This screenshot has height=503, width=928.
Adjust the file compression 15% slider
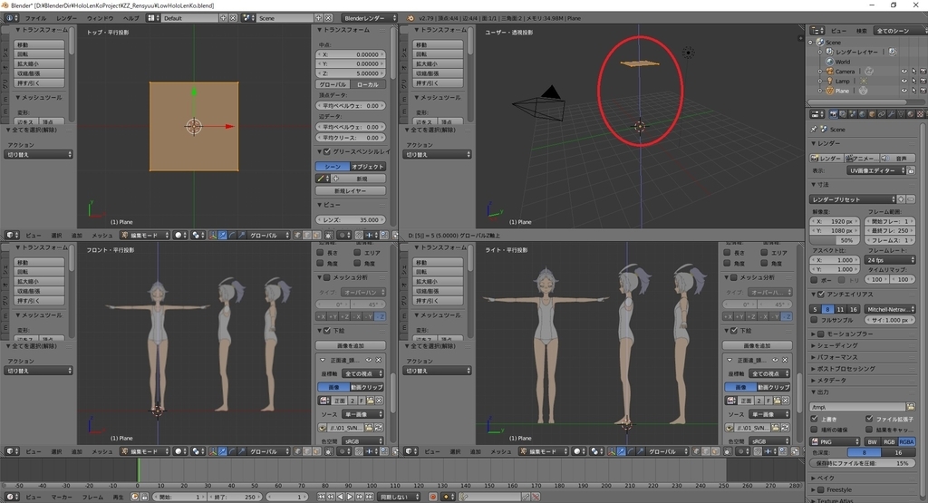pyautogui.click(x=863, y=463)
